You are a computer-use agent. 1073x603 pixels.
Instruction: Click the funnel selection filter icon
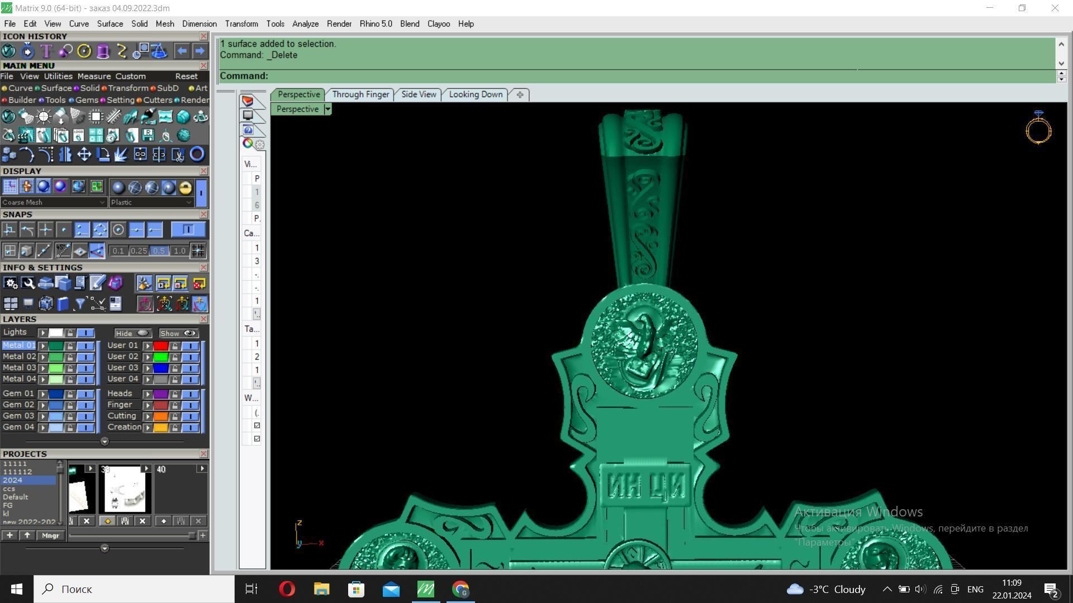point(80,304)
